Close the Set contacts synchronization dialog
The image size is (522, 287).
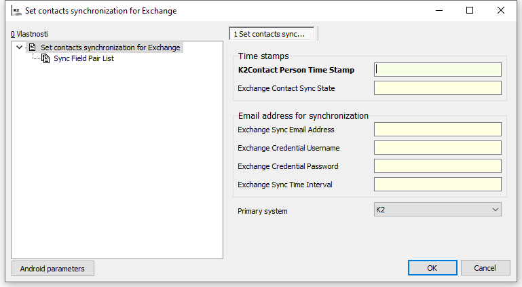pyautogui.click(x=501, y=11)
